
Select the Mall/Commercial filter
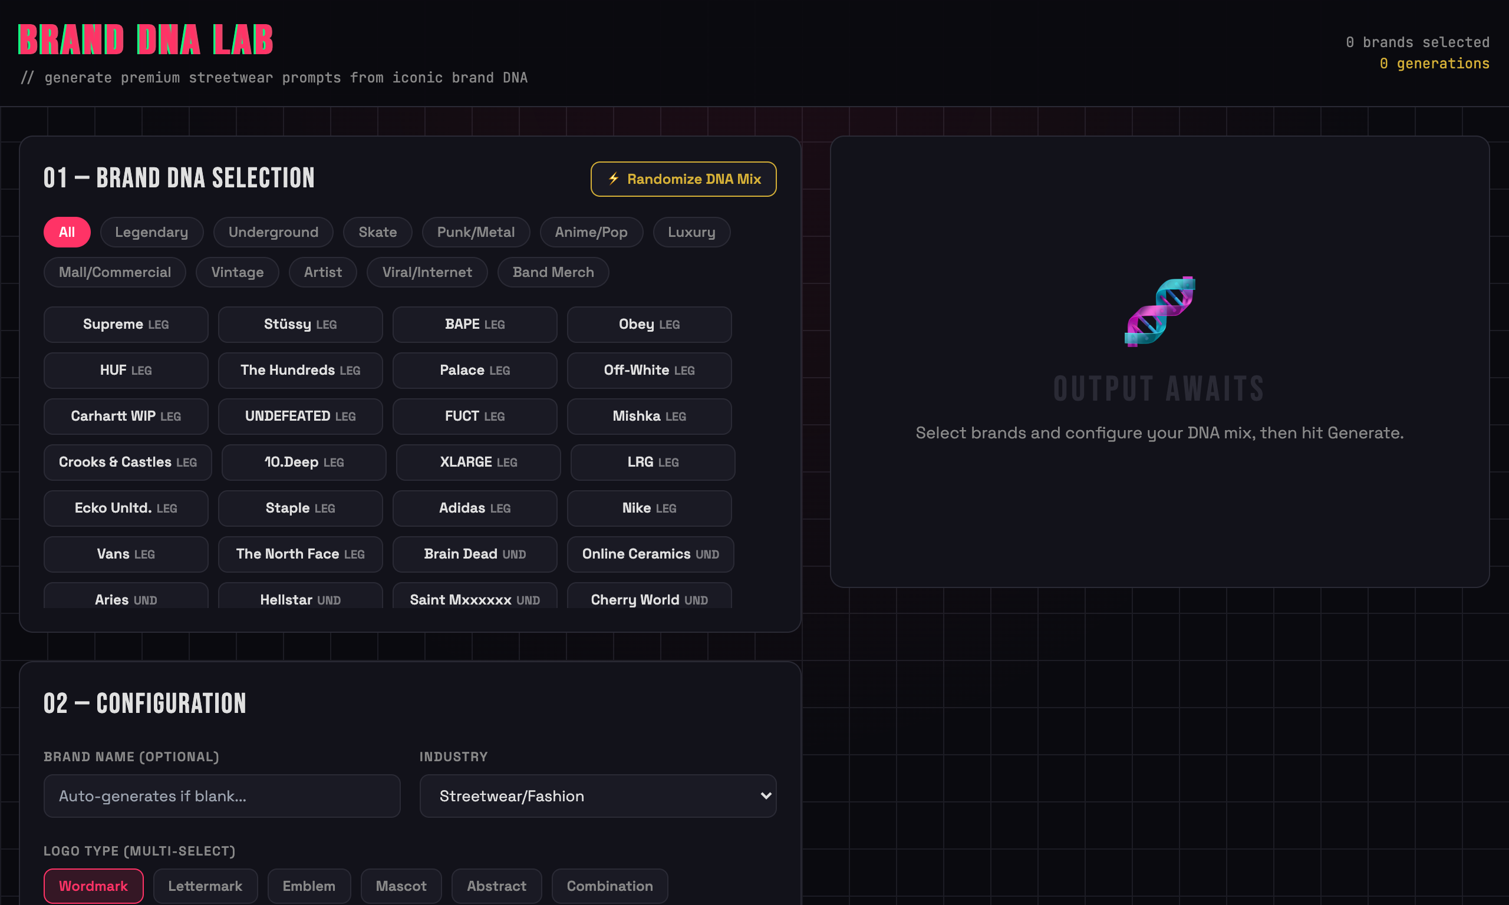click(115, 272)
